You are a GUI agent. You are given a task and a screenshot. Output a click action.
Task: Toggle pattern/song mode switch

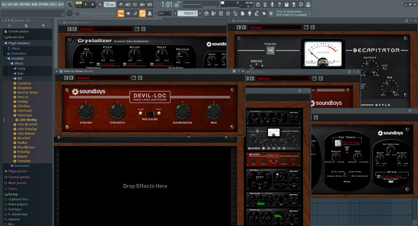(78, 4)
